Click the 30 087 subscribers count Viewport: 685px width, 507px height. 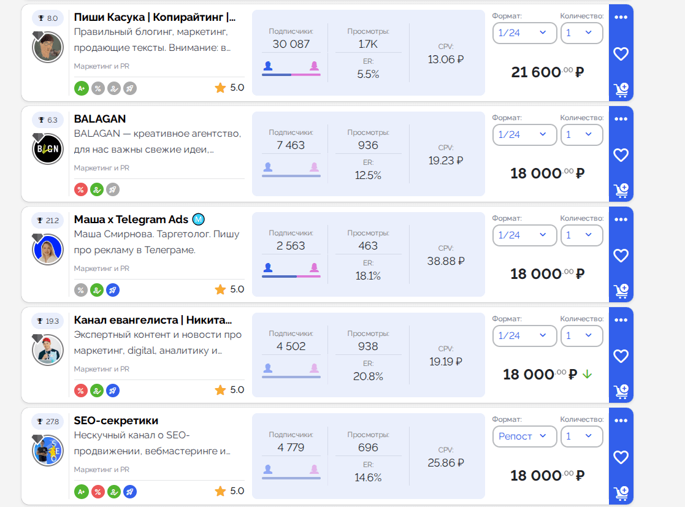[291, 44]
